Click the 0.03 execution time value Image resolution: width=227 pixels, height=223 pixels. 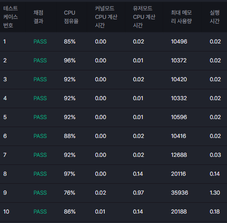click(215, 155)
